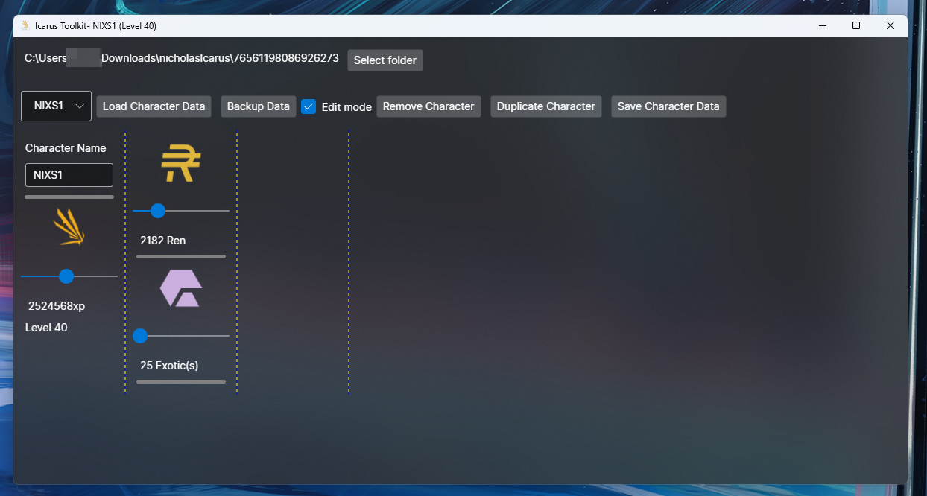Click Remove Character
Image resolution: width=927 pixels, height=496 pixels.
click(x=428, y=106)
